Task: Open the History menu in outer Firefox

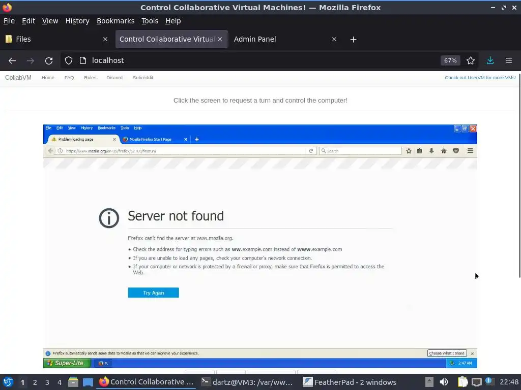Action: tap(77, 21)
